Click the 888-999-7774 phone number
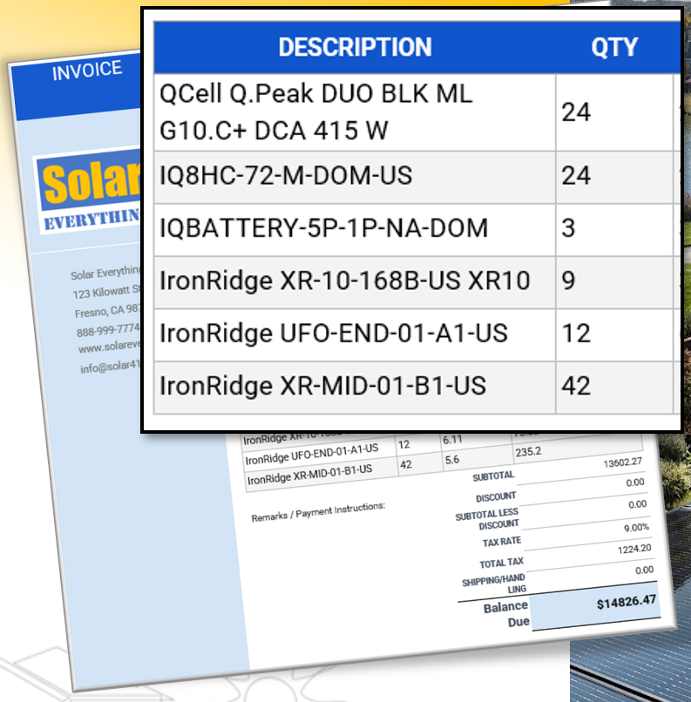Image resolution: width=691 pixels, height=702 pixels. (109, 330)
